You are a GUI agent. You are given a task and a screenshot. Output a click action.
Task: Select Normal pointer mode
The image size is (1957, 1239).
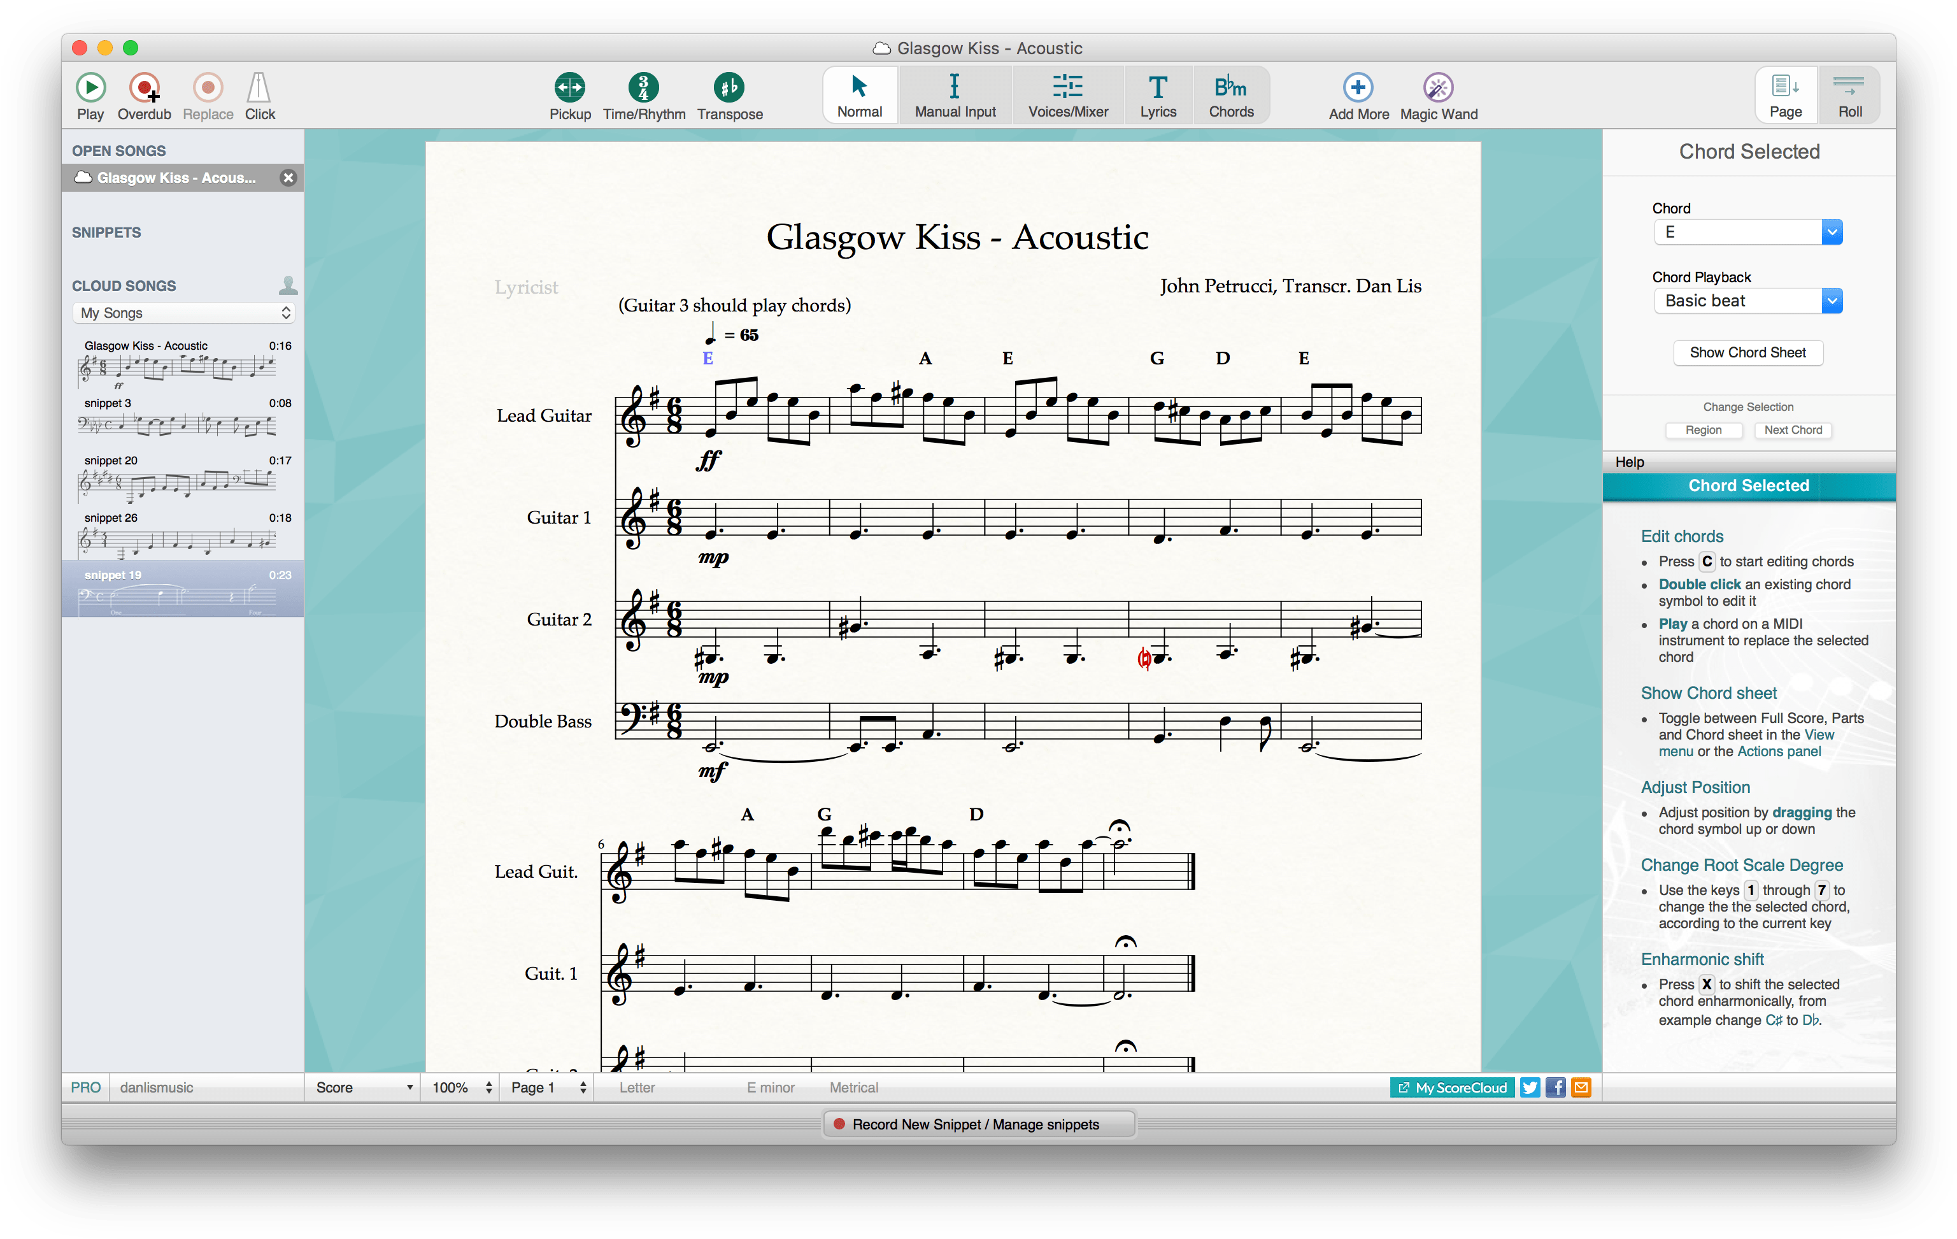pyautogui.click(x=860, y=96)
